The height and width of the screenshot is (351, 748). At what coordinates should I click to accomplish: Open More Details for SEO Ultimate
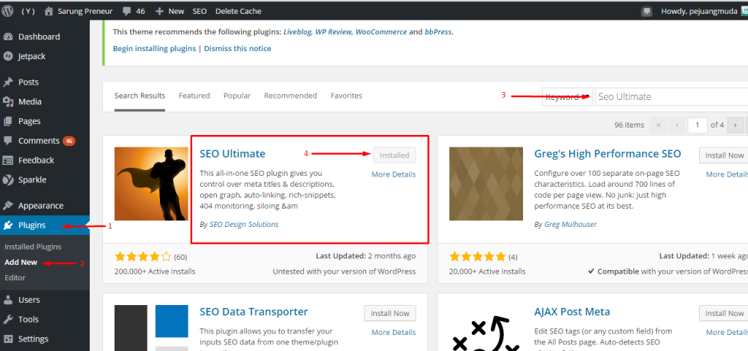coord(394,174)
